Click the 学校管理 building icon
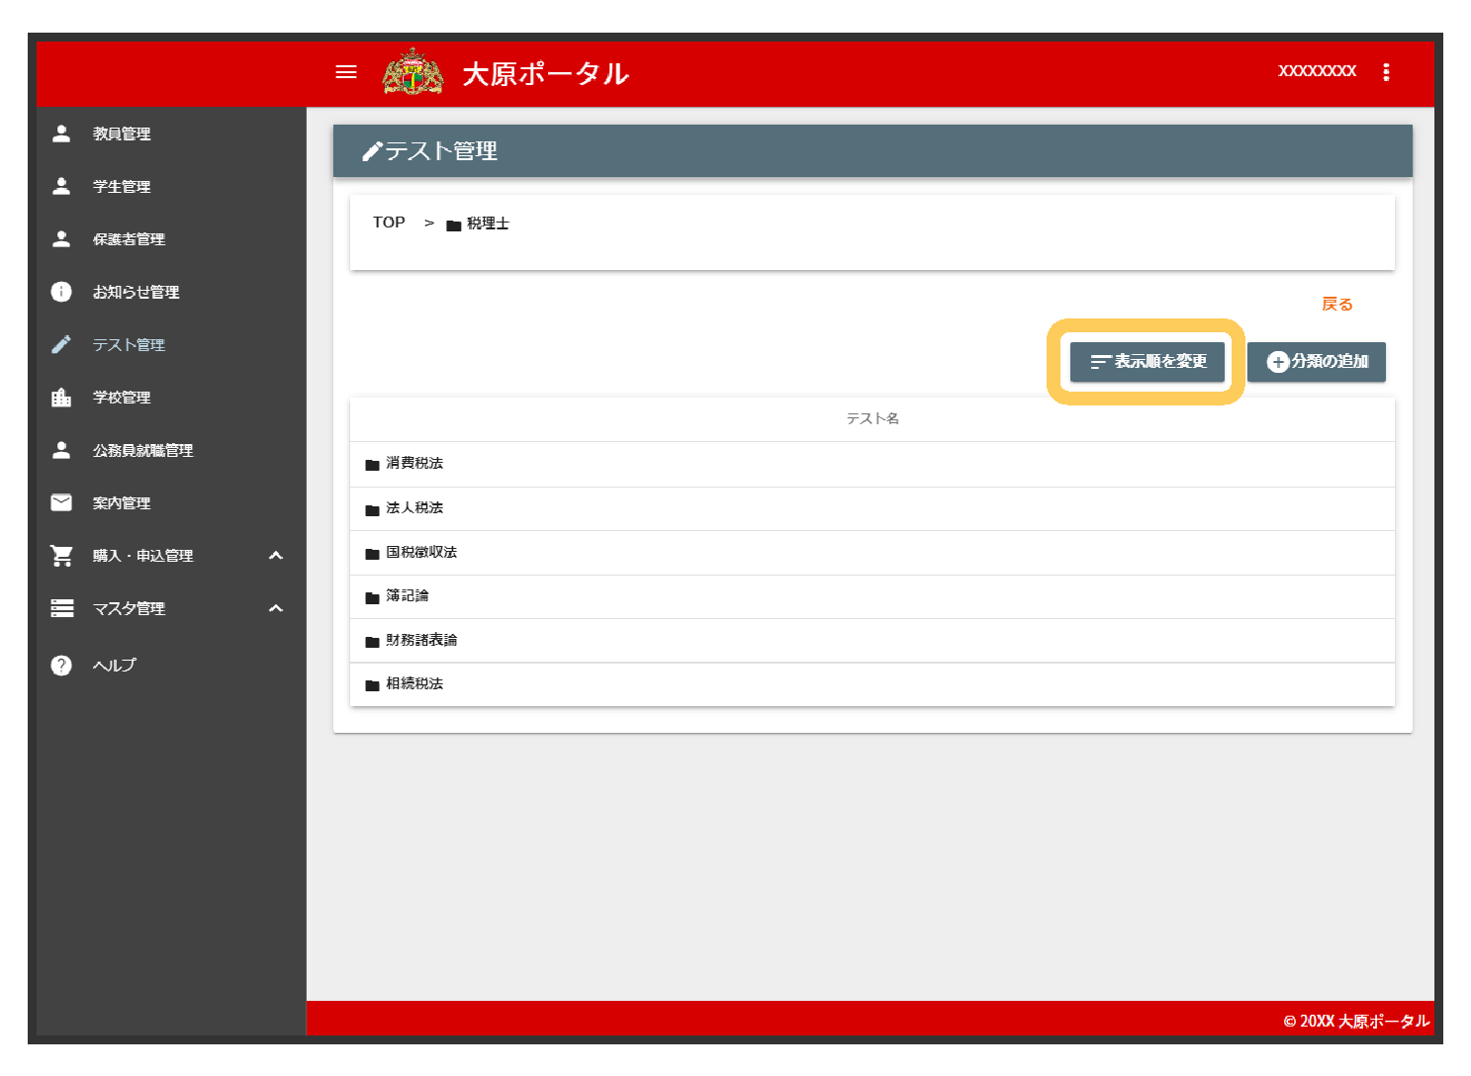This screenshot has width=1471, height=1076. pos(61,397)
